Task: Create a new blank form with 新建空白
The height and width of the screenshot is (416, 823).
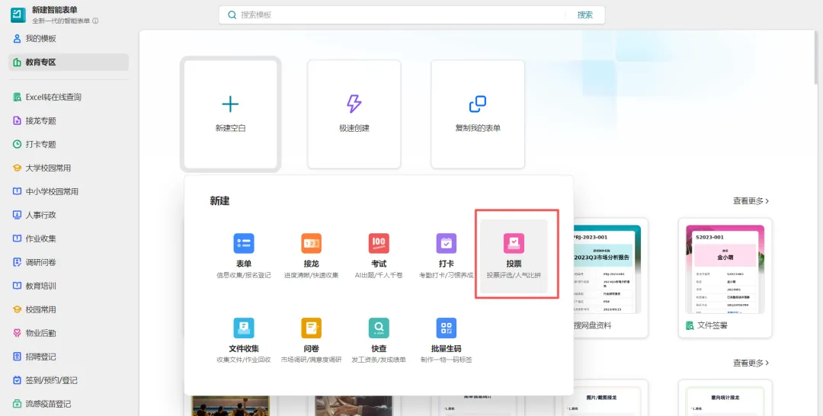Action: pyautogui.click(x=230, y=114)
